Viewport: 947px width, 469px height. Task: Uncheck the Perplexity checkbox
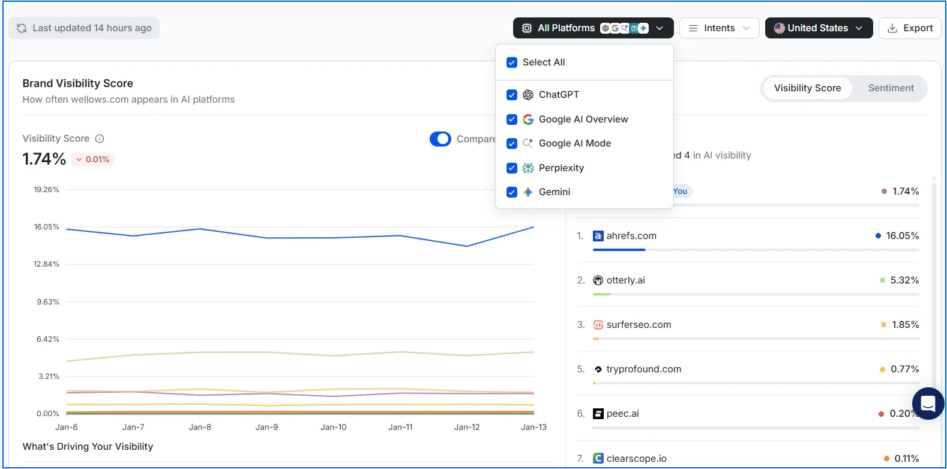[x=512, y=168]
